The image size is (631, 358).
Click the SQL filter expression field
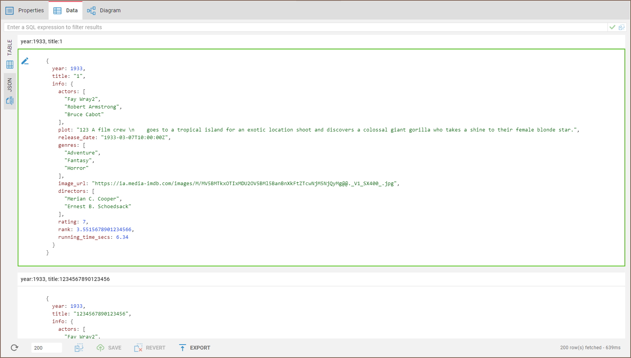(x=269, y=27)
